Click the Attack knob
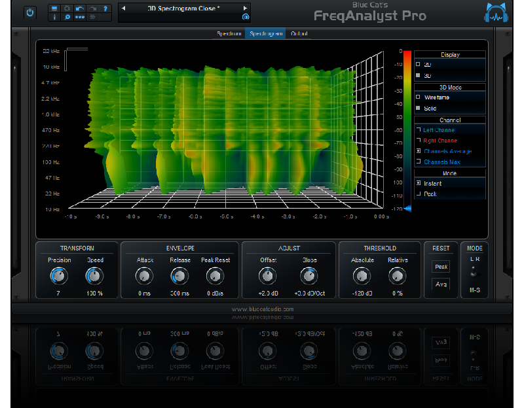Screen dimensions: 524x408 [144, 276]
